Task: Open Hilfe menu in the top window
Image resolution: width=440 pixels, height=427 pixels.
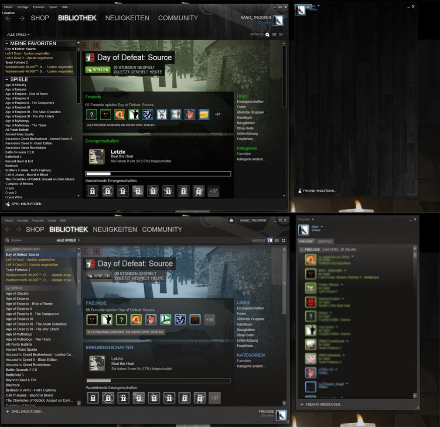Action: tap(65, 7)
